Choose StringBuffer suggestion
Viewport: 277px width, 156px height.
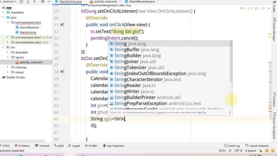(x=169, y=49)
